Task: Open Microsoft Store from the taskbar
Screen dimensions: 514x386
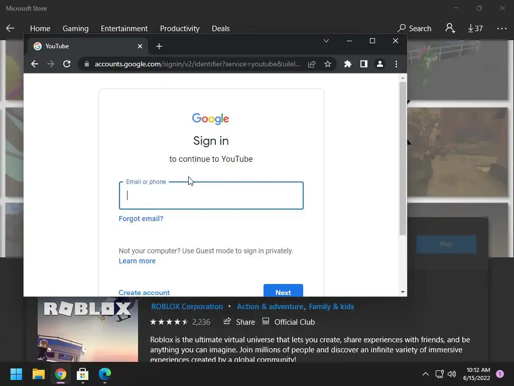Action: pyautogui.click(x=83, y=374)
